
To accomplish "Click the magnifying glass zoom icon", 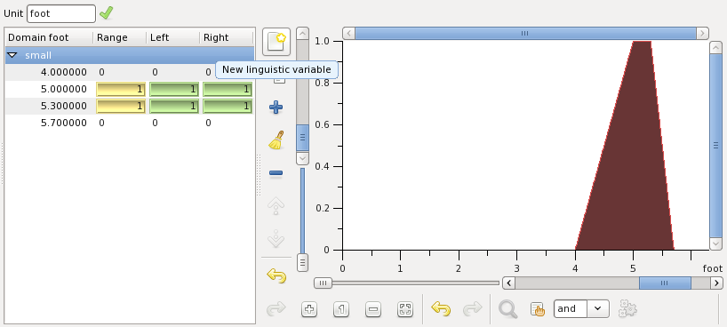I will coord(507,309).
